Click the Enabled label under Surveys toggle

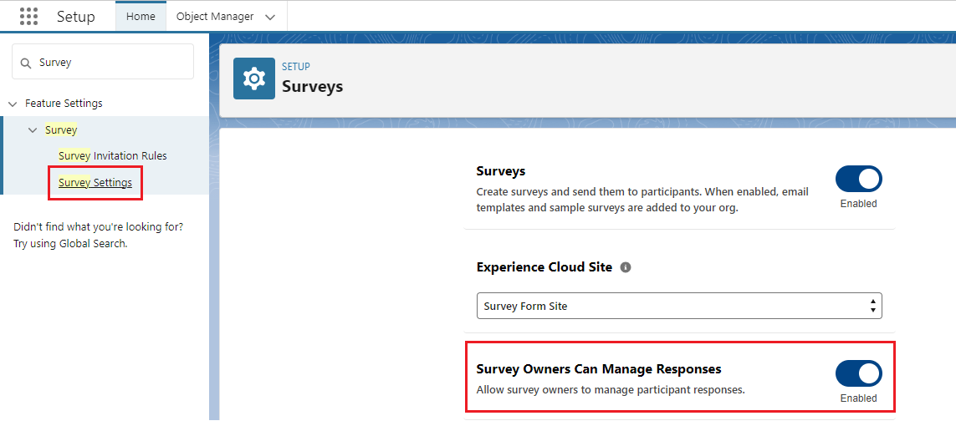tap(858, 204)
